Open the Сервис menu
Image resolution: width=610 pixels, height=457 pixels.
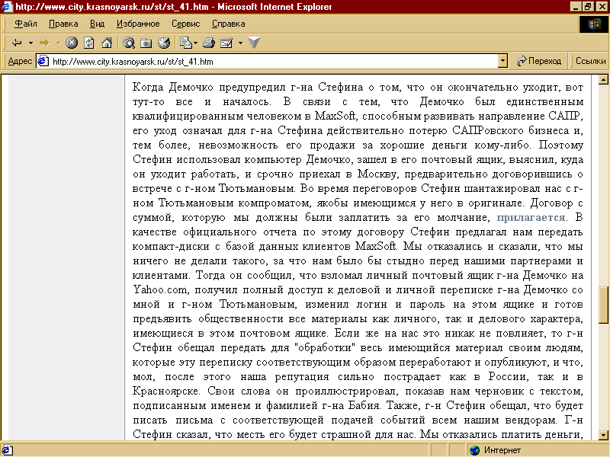186,24
